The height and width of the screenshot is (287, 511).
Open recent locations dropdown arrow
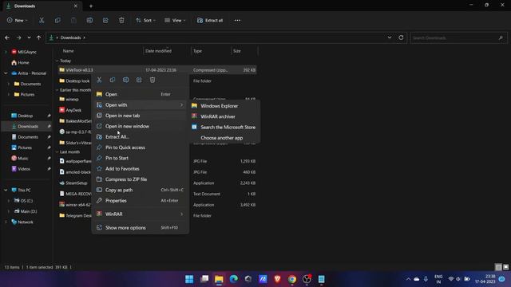click(29, 37)
